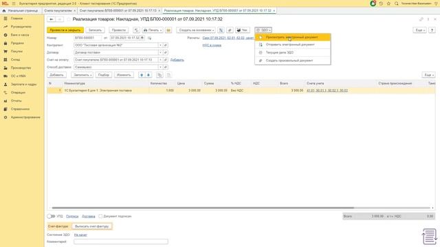Screen dimensions: 440x247
Task: Click paperclip attachments icon in toolbar
Action: coord(230,30)
